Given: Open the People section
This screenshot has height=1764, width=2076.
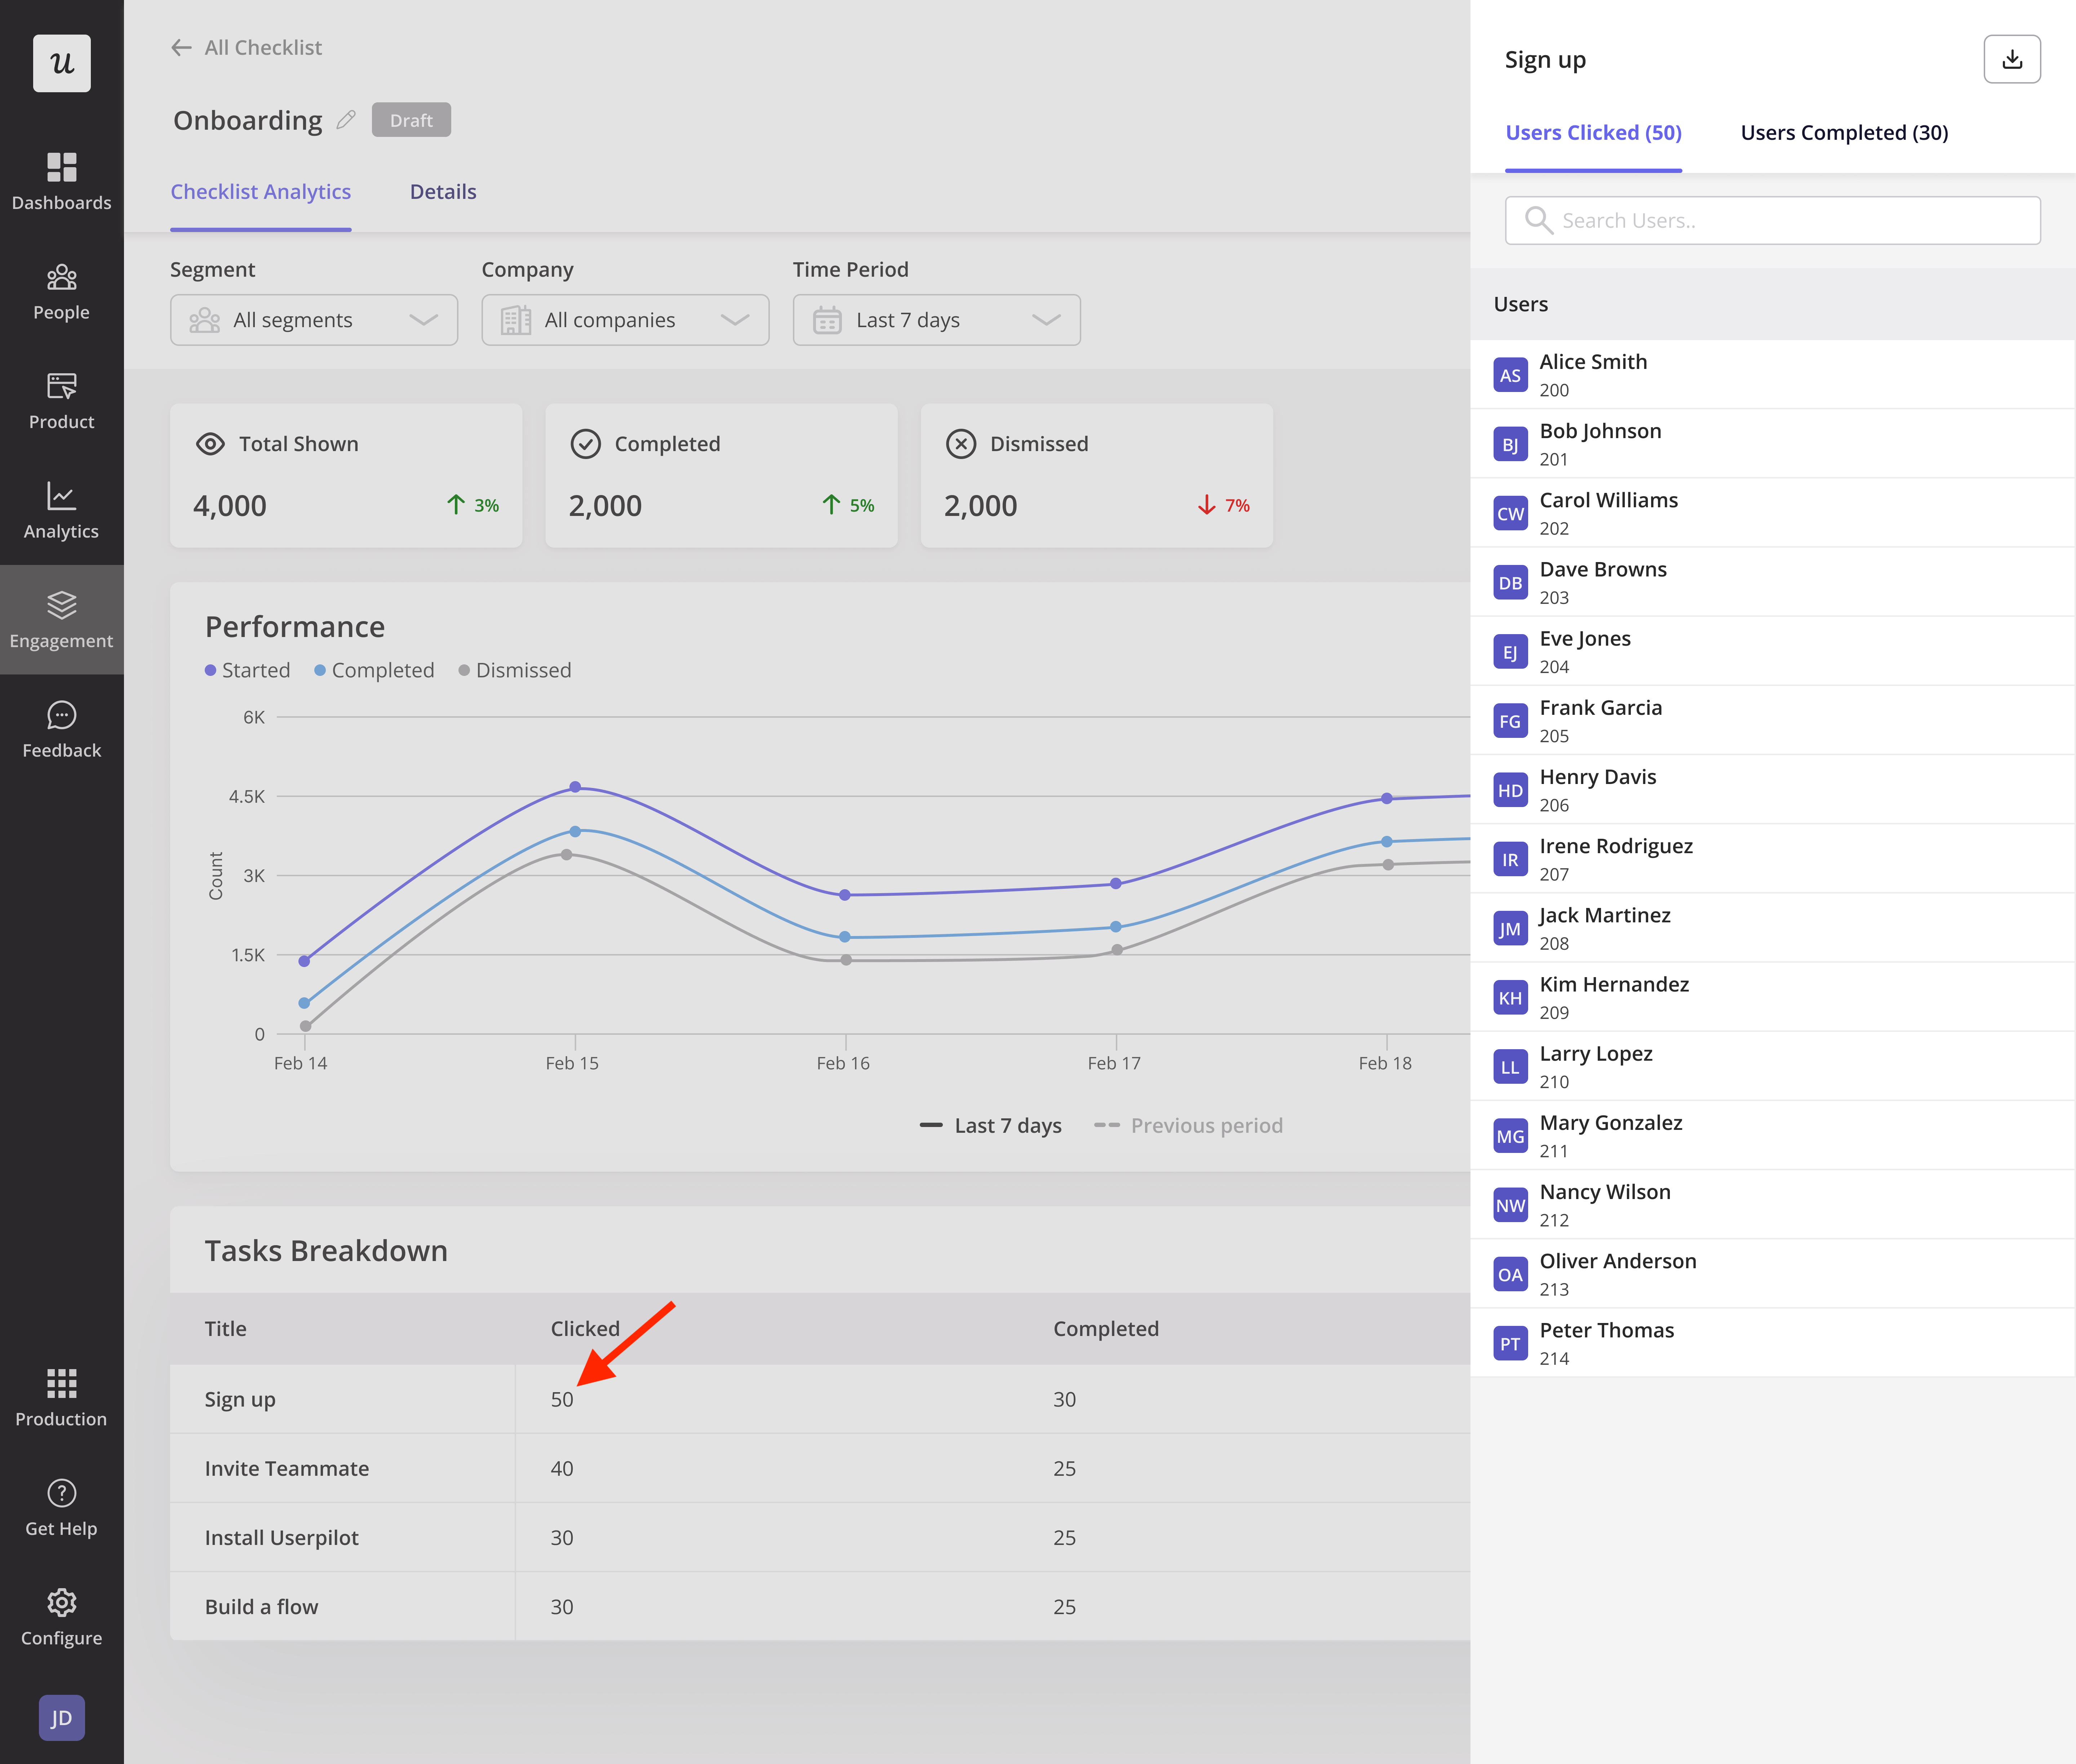Looking at the screenshot, I should click(x=62, y=292).
